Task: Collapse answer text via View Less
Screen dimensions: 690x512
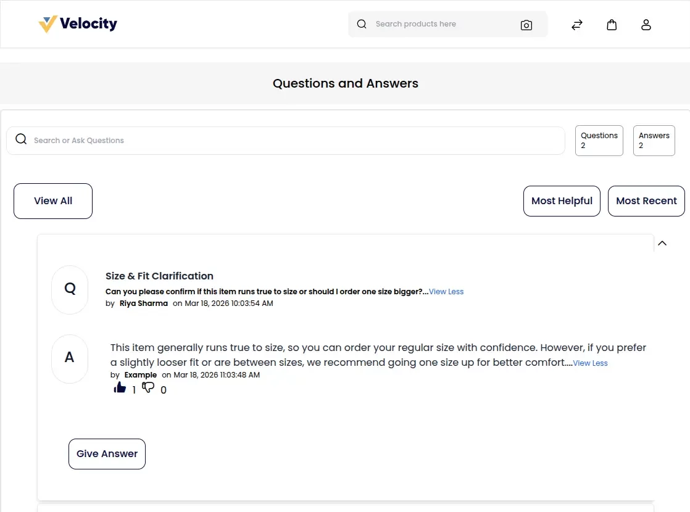Action: (x=590, y=363)
